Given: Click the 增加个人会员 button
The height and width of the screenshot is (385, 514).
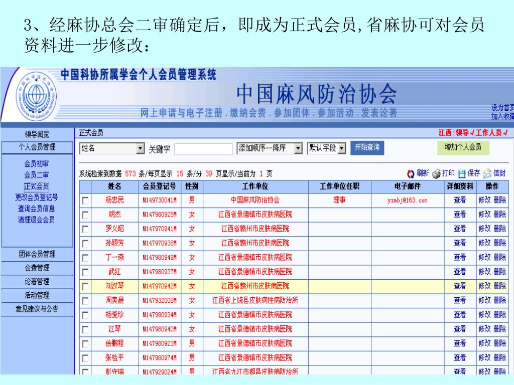Looking at the screenshot, I should pyautogui.click(x=463, y=148).
